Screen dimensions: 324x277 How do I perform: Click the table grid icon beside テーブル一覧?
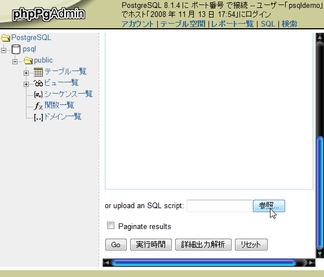38,72
